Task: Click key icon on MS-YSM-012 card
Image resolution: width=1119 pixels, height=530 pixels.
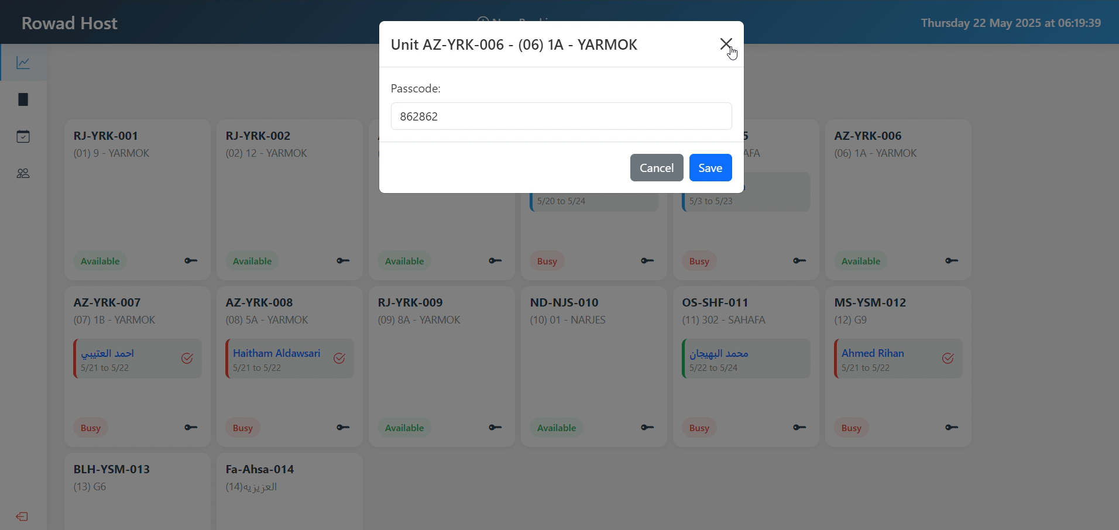Action: (x=952, y=428)
